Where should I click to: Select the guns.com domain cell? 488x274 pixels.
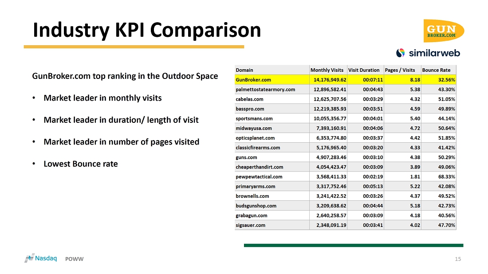(x=272, y=157)
